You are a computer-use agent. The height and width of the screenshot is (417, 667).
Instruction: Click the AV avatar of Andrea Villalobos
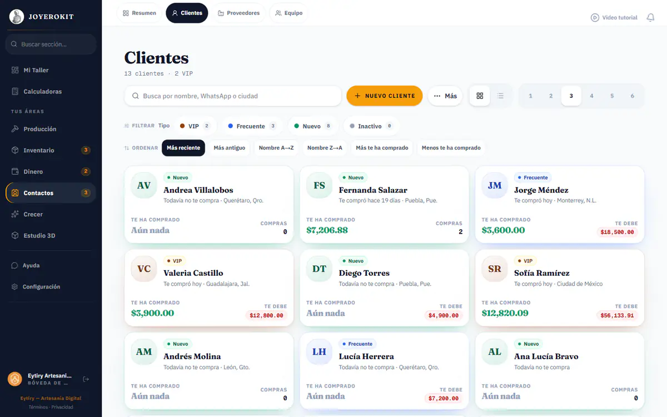[x=144, y=186]
